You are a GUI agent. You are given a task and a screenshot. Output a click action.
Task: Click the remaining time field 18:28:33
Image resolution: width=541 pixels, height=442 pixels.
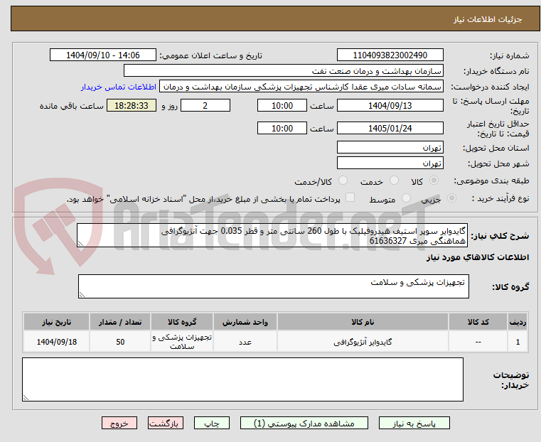131,105
